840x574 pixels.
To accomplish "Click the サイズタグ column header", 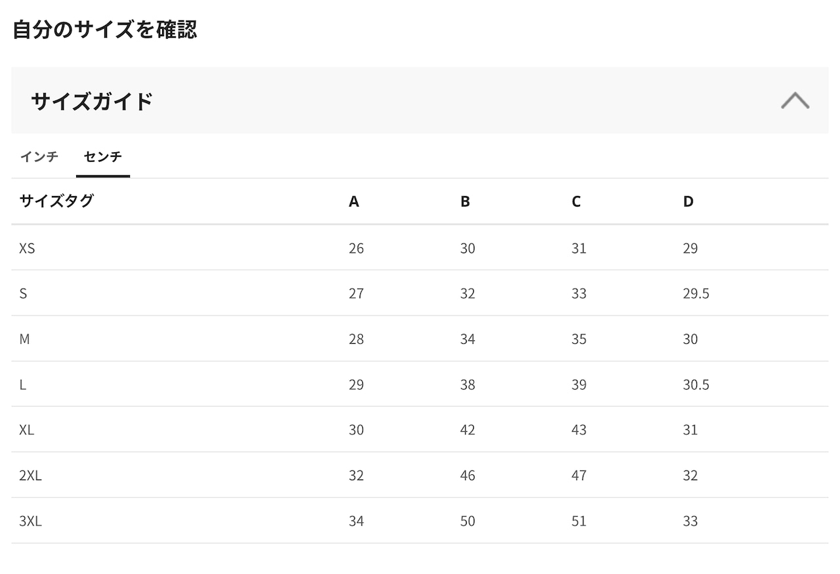I will point(56,201).
